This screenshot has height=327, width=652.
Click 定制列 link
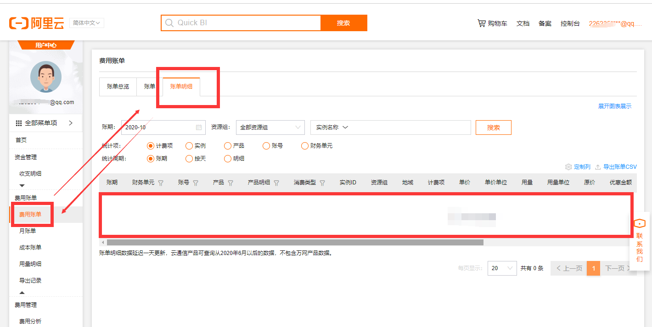pyautogui.click(x=582, y=167)
